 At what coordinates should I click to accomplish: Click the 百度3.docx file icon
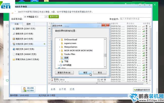[x=52, y=80]
